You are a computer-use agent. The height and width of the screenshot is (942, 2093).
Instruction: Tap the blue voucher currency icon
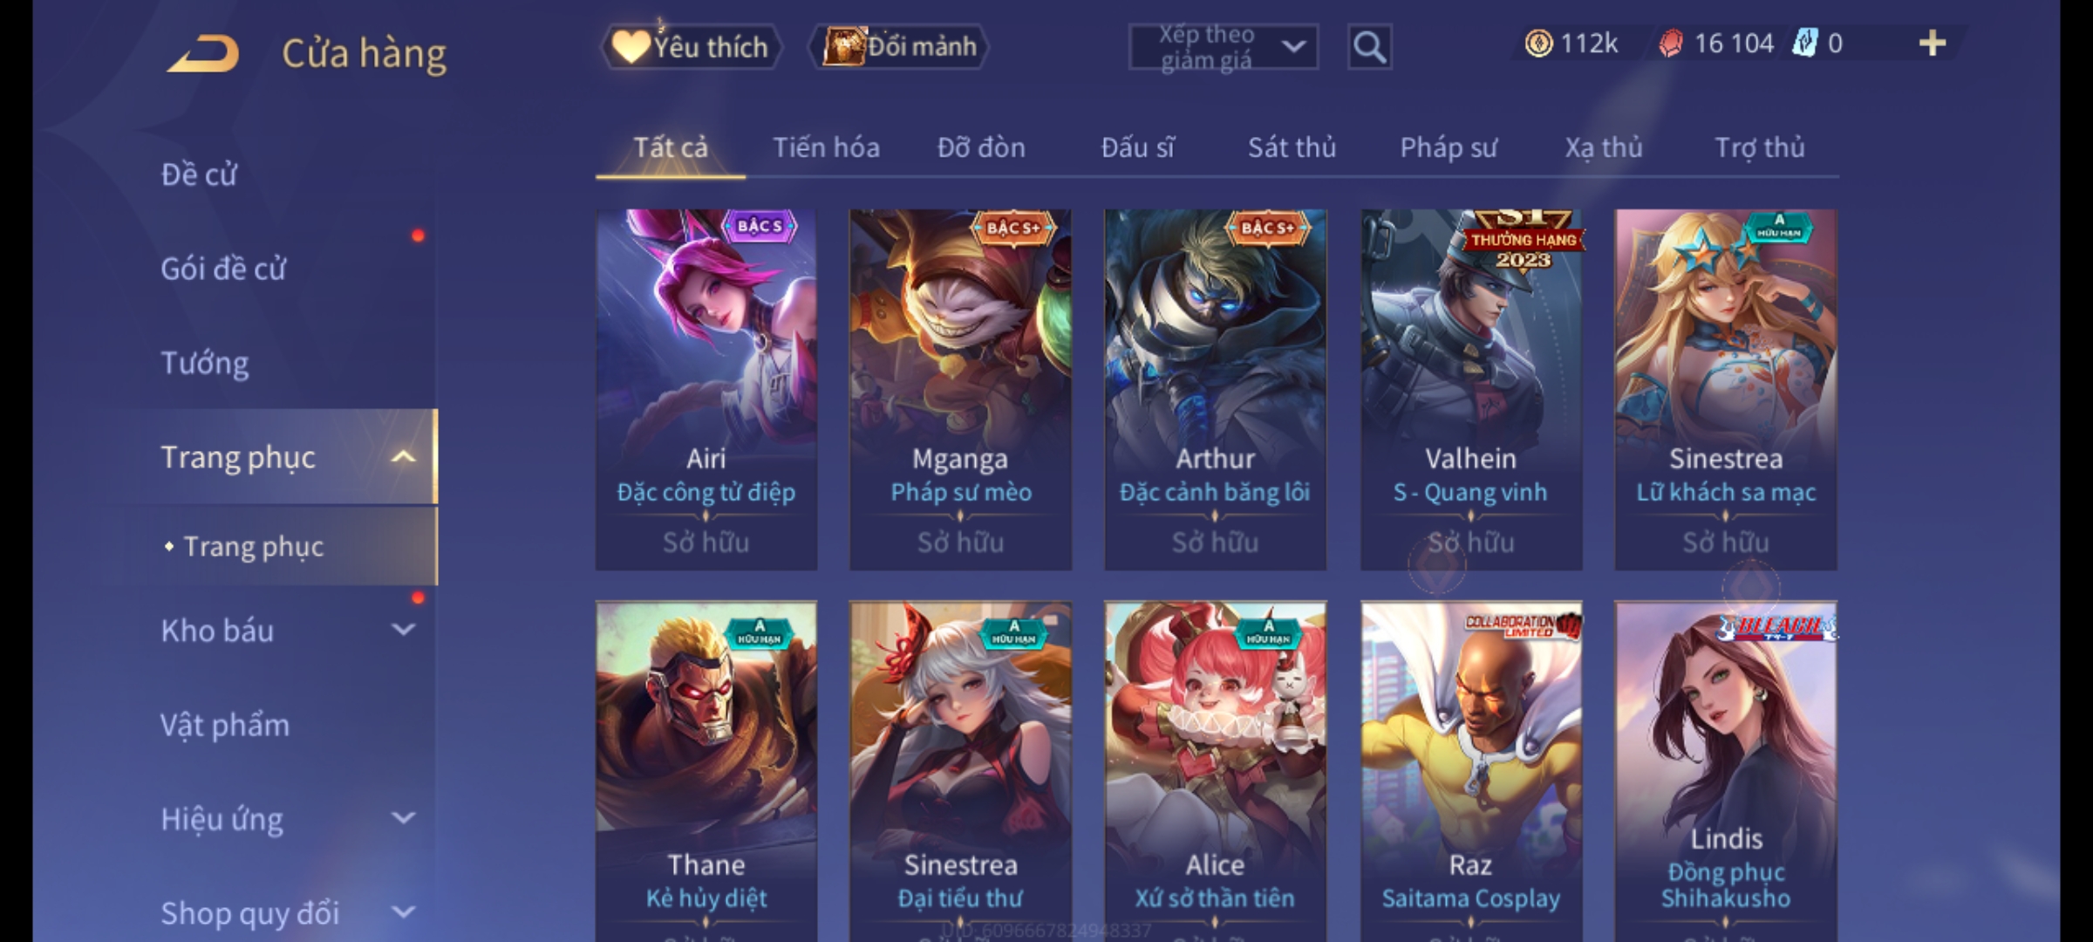tap(1804, 43)
